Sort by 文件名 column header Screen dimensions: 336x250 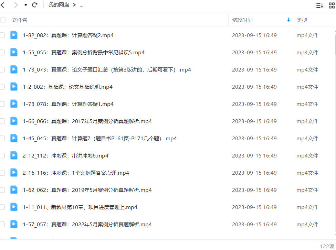pos(19,20)
